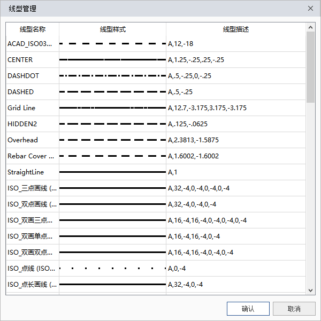The height and width of the screenshot is (321, 321).
Task: Click the Overhead line style preview
Action: pos(112,140)
